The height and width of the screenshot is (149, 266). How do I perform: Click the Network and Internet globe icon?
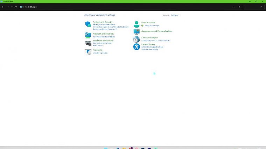(x=88, y=35)
